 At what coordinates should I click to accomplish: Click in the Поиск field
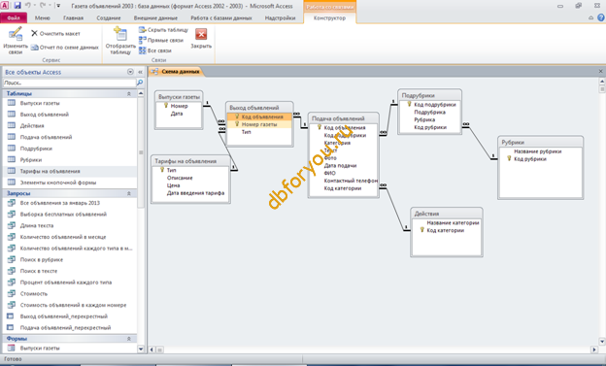pyautogui.click(x=70, y=83)
